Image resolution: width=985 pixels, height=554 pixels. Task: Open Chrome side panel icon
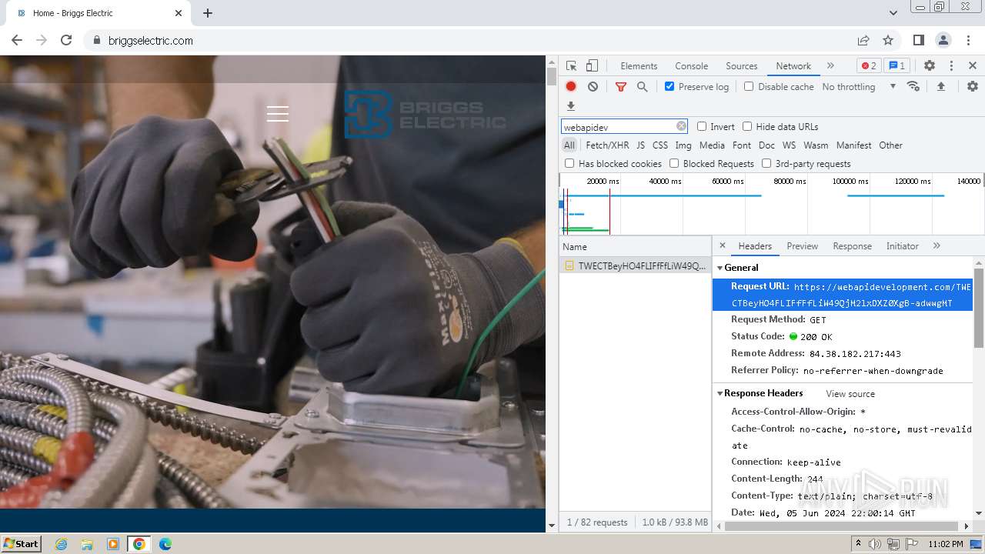919,40
